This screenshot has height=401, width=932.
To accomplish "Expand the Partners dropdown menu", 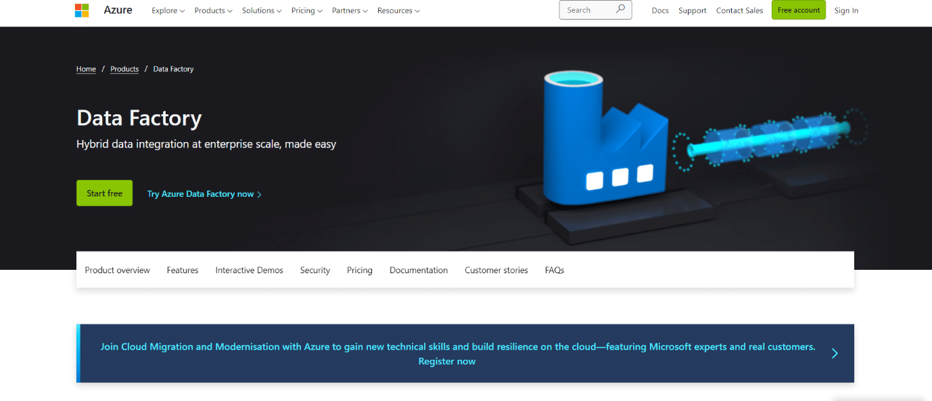I will point(350,10).
